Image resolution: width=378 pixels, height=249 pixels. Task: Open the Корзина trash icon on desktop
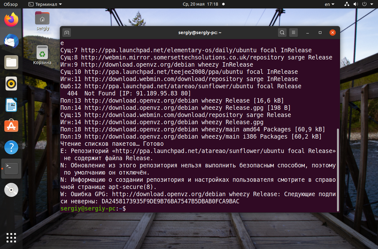(42, 55)
